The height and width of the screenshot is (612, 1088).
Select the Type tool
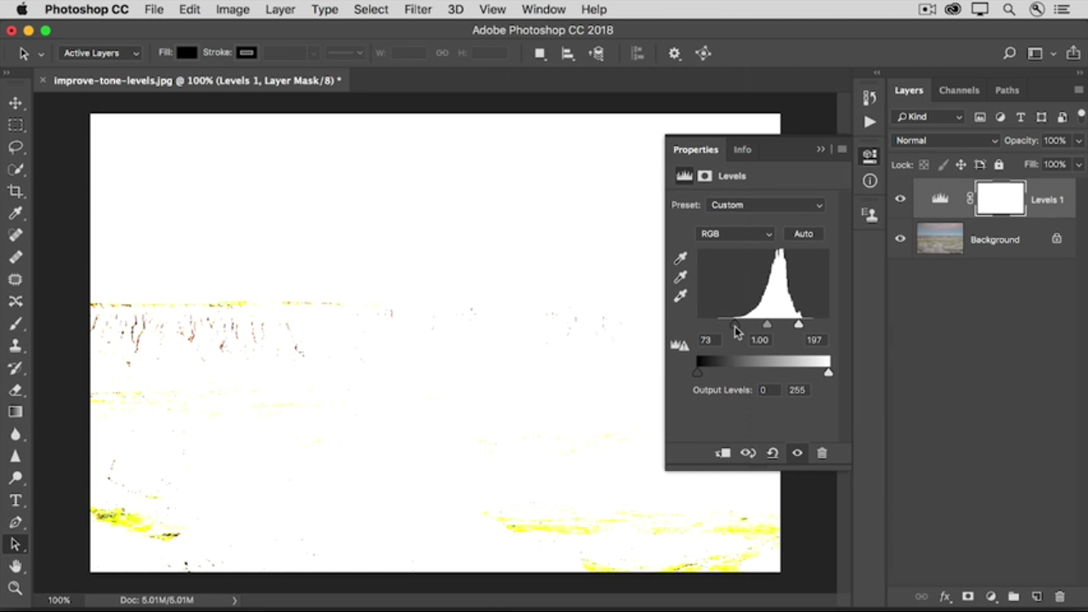[x=15, y=501]
